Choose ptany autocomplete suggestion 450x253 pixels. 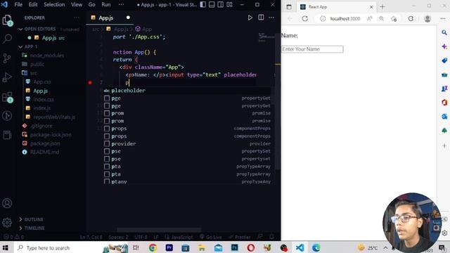(x=186, y=181)
